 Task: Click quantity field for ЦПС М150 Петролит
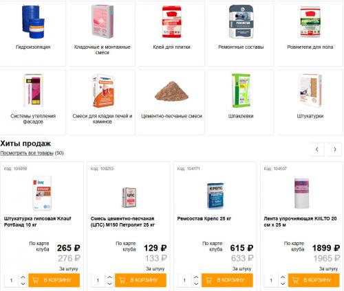[x=98, y=280]
